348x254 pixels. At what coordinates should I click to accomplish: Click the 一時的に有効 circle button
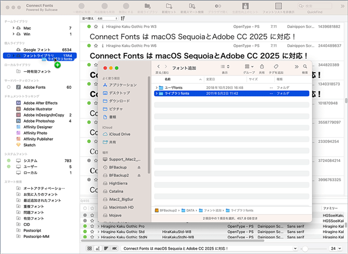[81, 6]
